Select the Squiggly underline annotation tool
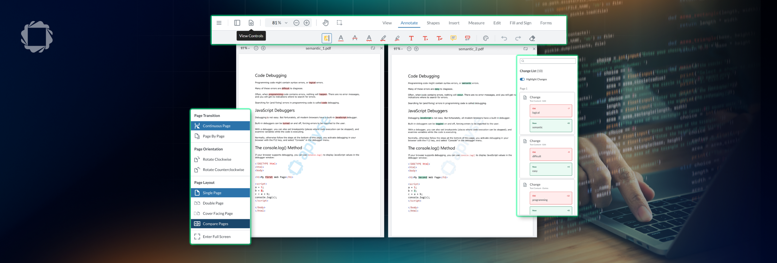This screenshot has width=777, height=263. click(x=369, y=38)
